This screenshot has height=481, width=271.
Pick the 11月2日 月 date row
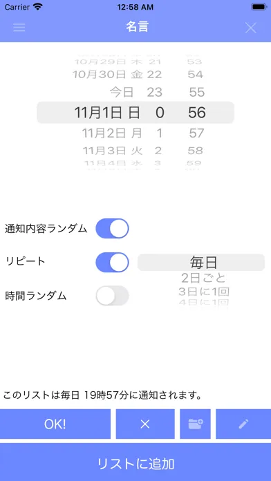pos(112,133)
